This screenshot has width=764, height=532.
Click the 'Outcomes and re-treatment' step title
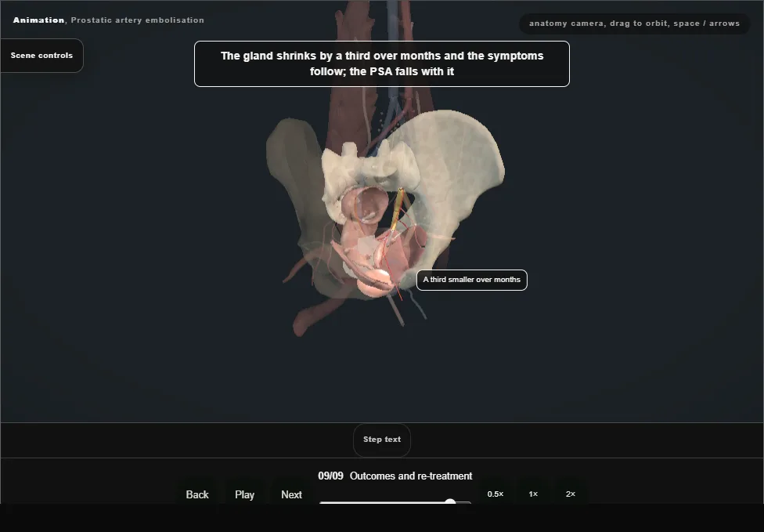coord(411,476)
